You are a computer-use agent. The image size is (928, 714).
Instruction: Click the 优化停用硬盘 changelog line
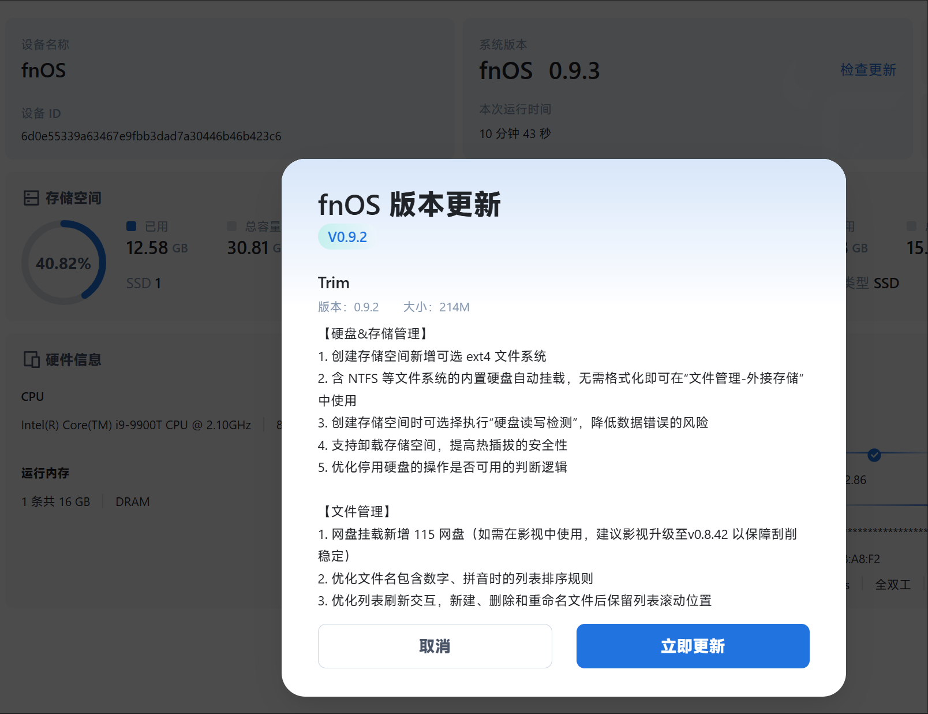[x=443, y=467]
